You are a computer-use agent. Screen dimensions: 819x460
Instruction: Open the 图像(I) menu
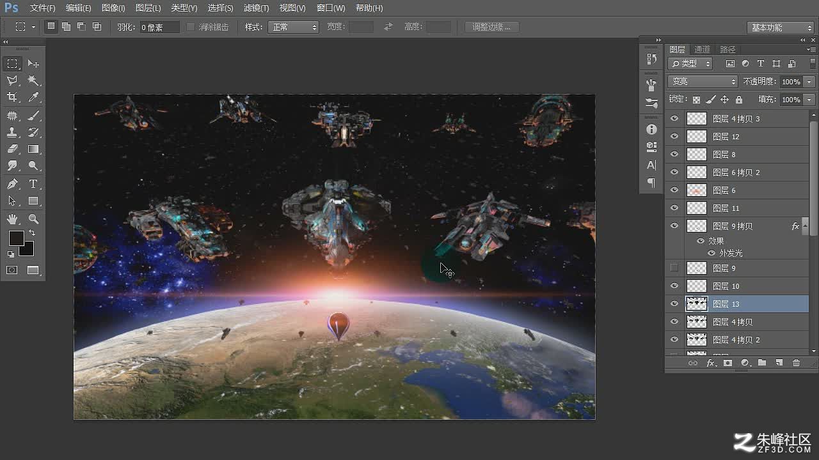coord(113,8)
